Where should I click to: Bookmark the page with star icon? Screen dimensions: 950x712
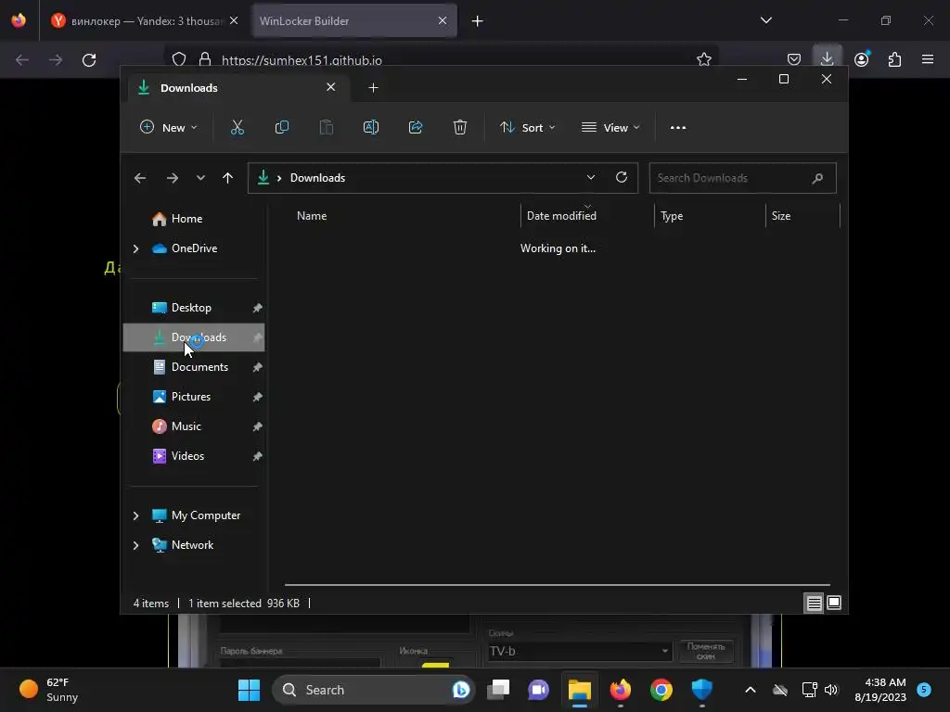703,59
